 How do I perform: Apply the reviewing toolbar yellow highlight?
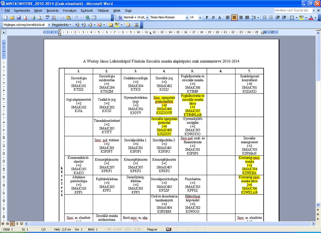[x=117, y=25]
